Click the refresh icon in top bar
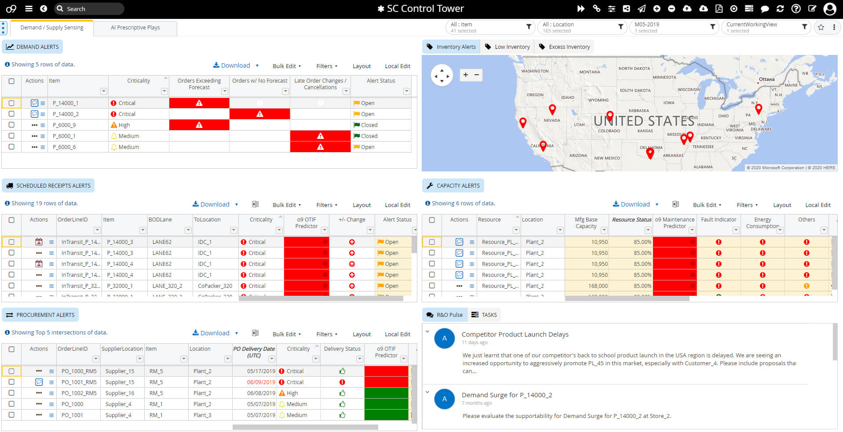Viewport: 843px width, 432px height. [780, 9]
